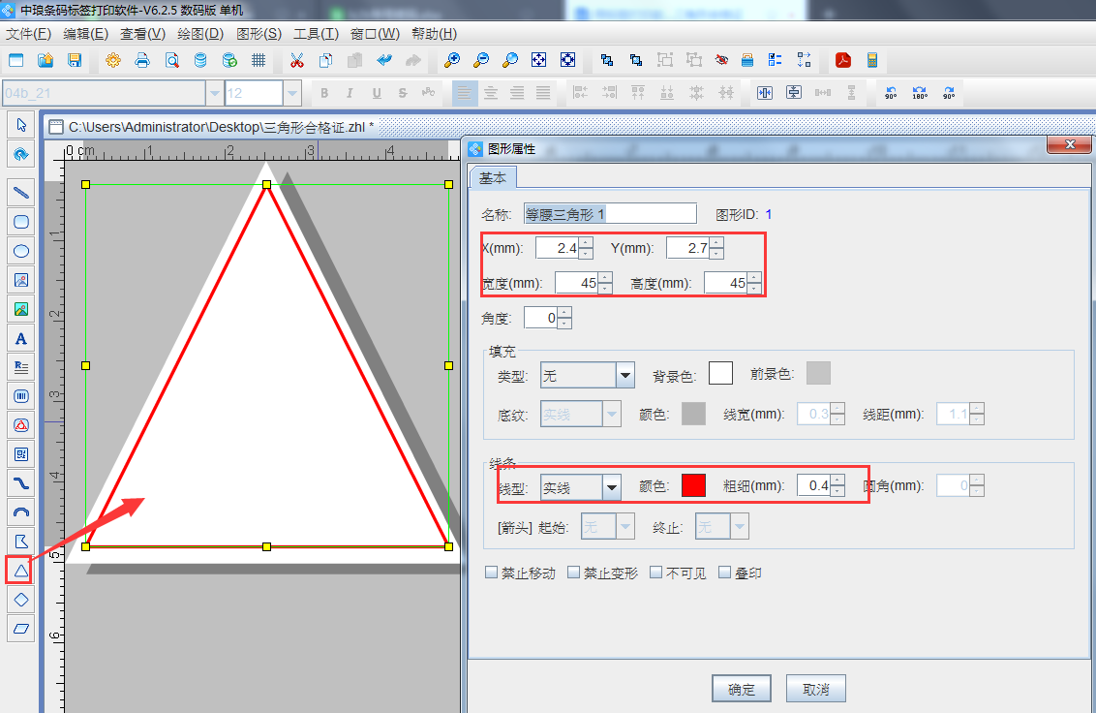Open the 线型 line type dropdown
The height and width of the screenshot is (713, 1096).
click(x=611, y=487)
